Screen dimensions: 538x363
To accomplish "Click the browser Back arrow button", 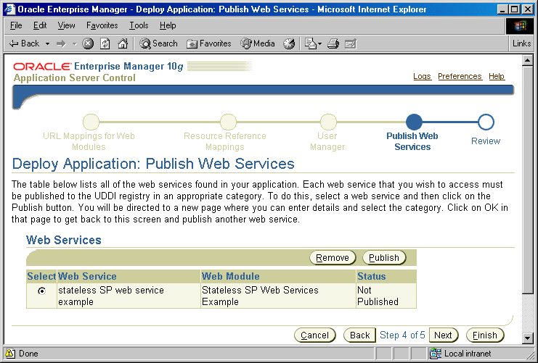I will pyautogui.click(x=24, y=43).
